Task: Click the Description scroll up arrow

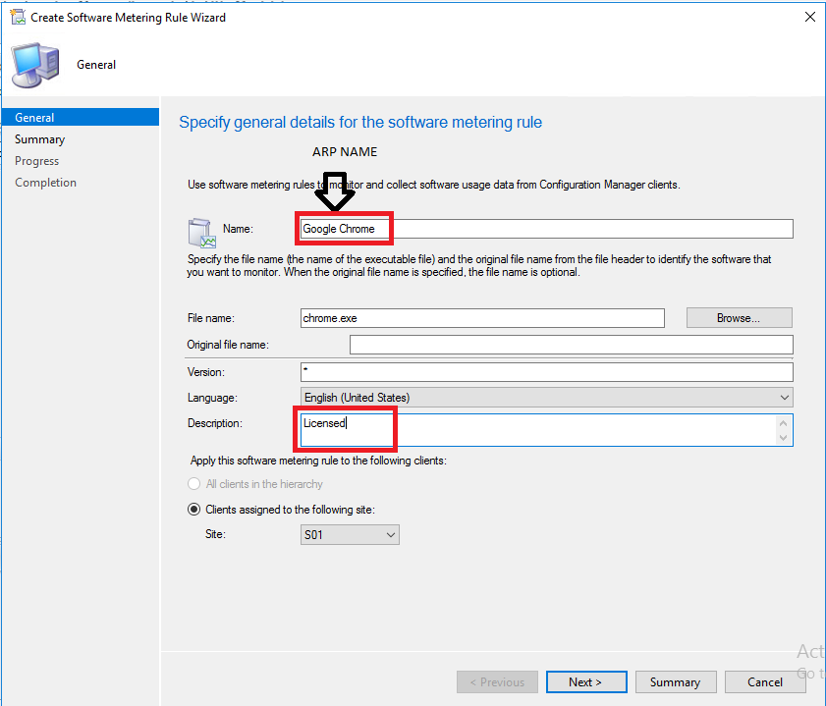Action: [x=783, y=423]
